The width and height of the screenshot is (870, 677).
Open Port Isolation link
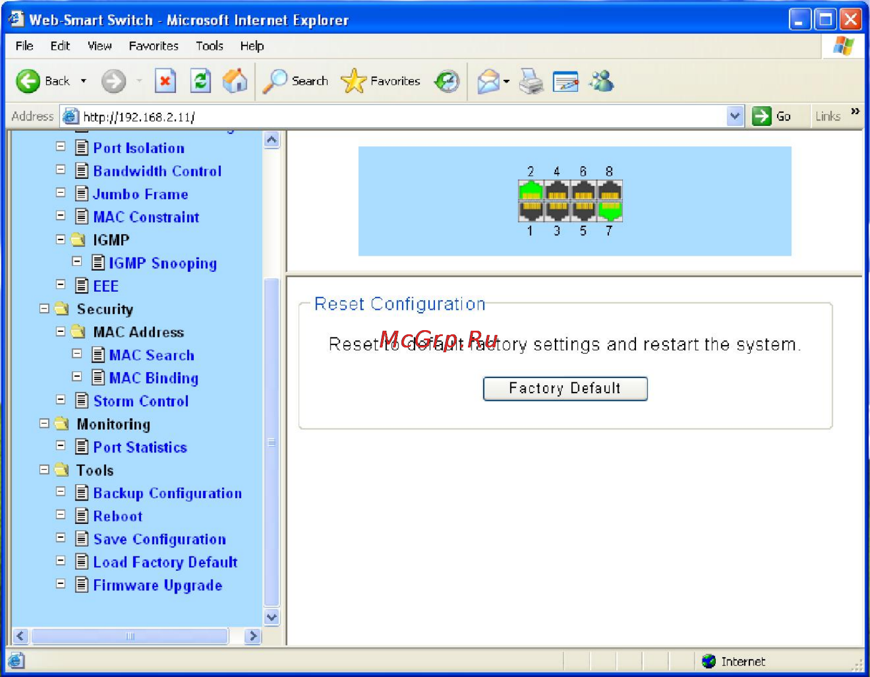[x=139, y=148]
